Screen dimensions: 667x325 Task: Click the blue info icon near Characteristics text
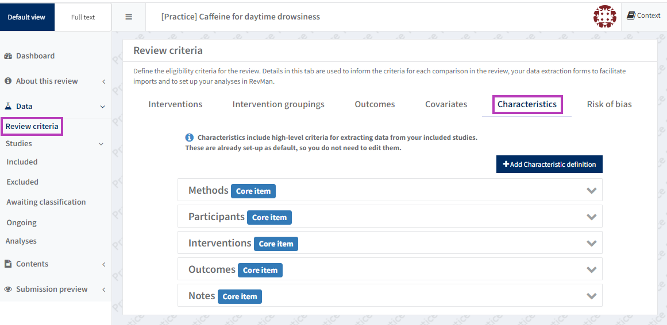[x=189, y=138]
